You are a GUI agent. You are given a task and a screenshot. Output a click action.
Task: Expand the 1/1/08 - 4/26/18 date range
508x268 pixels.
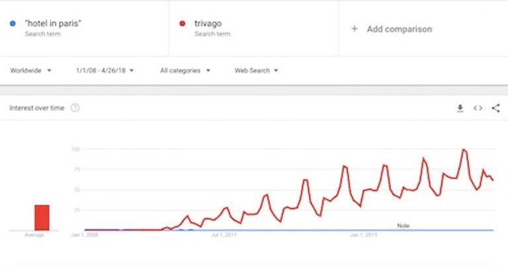(105, 71)
